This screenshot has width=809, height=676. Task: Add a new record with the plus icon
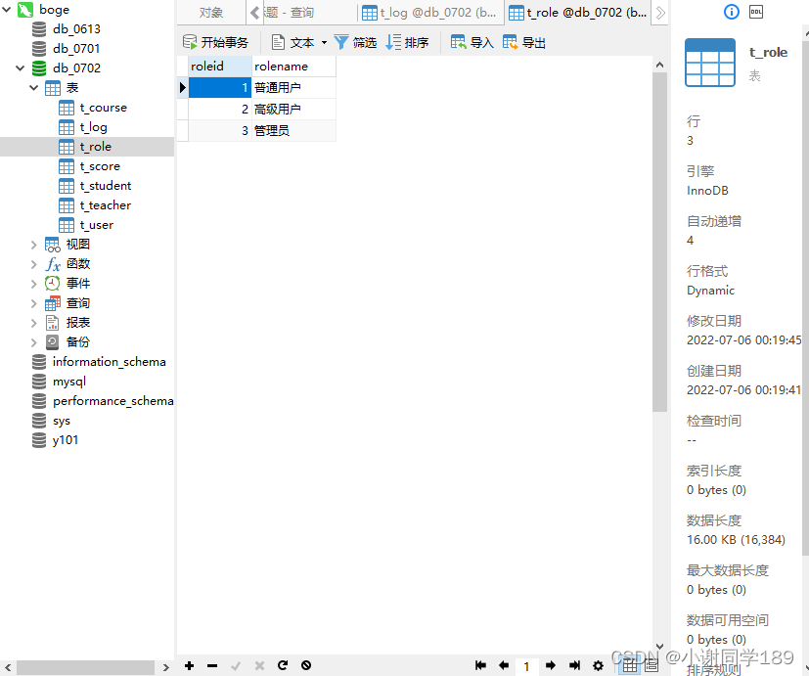click(189, 665)
